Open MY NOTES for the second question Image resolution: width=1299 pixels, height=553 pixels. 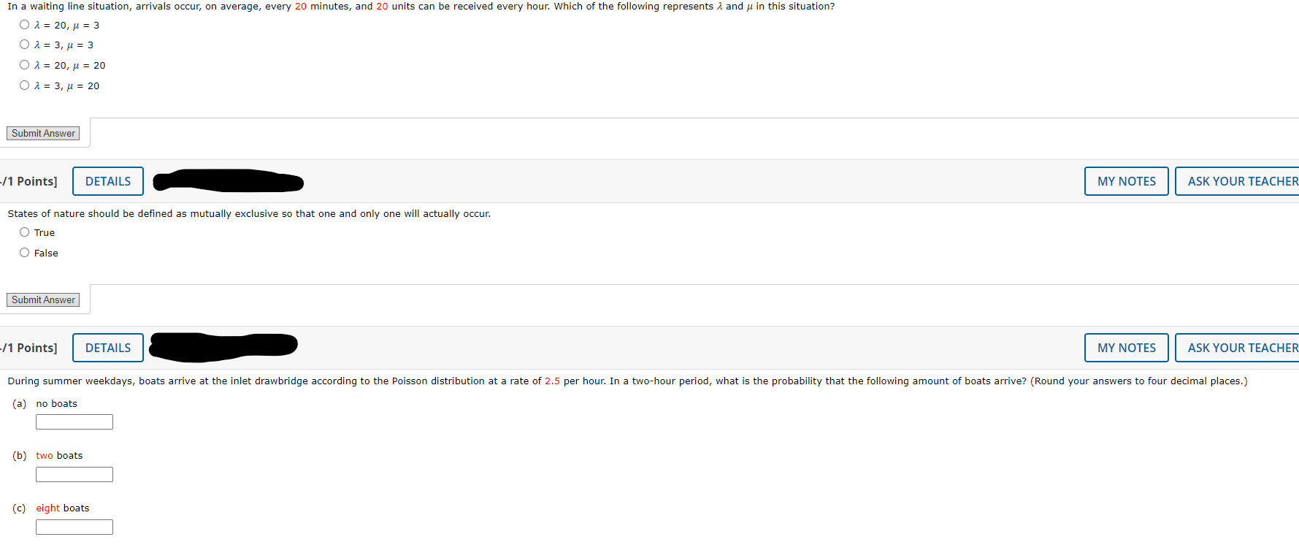point(1126,180)
